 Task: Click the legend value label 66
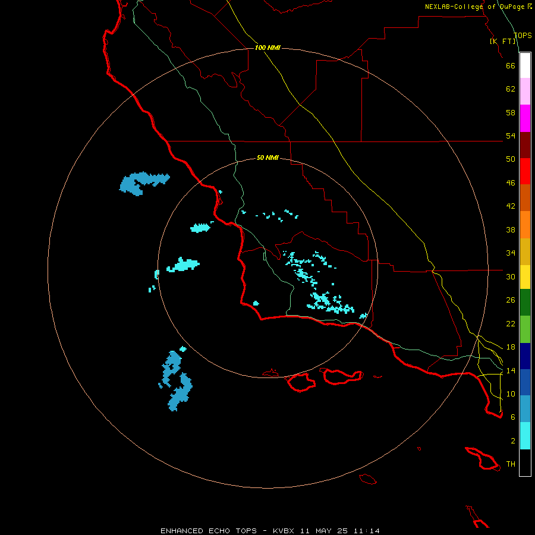point(511,65)
